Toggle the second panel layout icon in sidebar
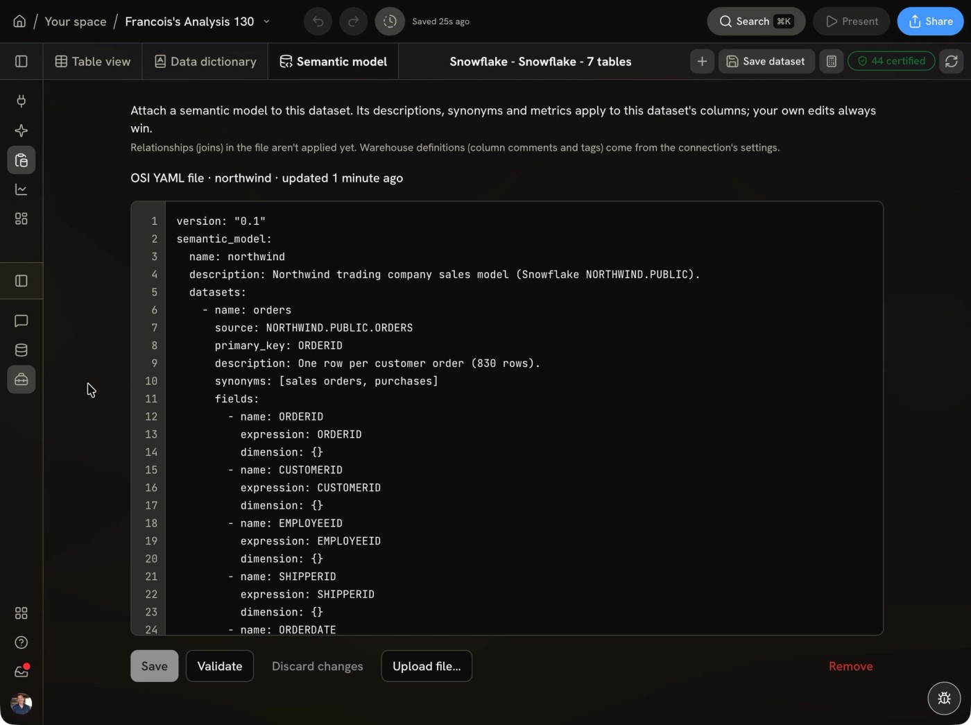Viewport: 971px width, 725px height. (22, 281)
